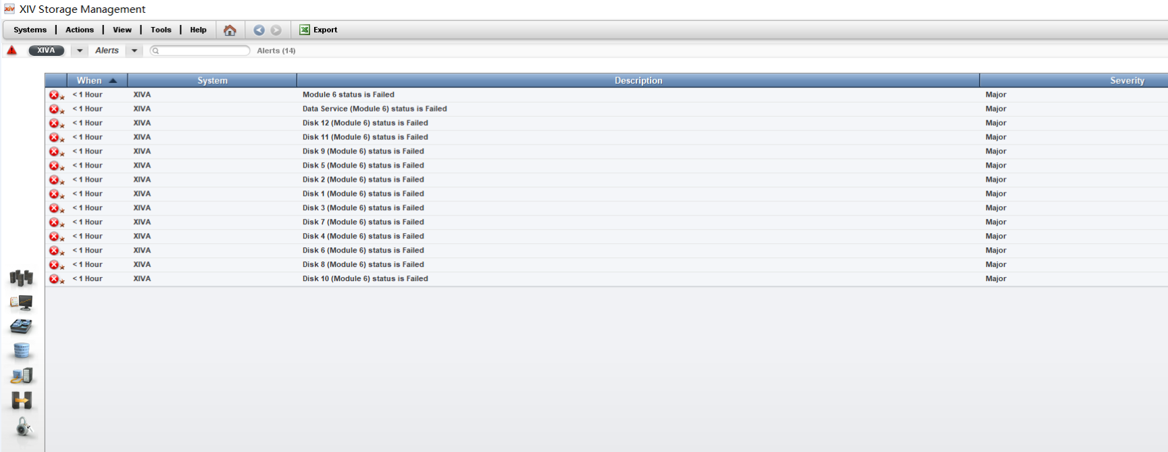Open the View menu
Viewport: 1168px width, 452px height.
click(x=122, y=30)
